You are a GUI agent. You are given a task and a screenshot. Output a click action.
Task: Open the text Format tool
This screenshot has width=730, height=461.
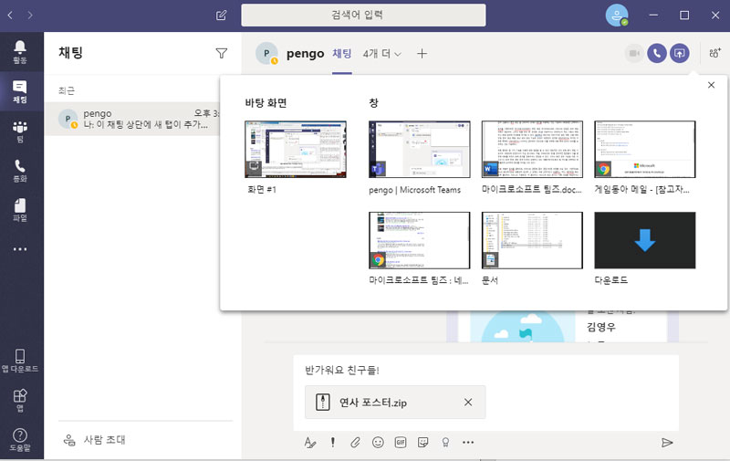tap(310, 443)
